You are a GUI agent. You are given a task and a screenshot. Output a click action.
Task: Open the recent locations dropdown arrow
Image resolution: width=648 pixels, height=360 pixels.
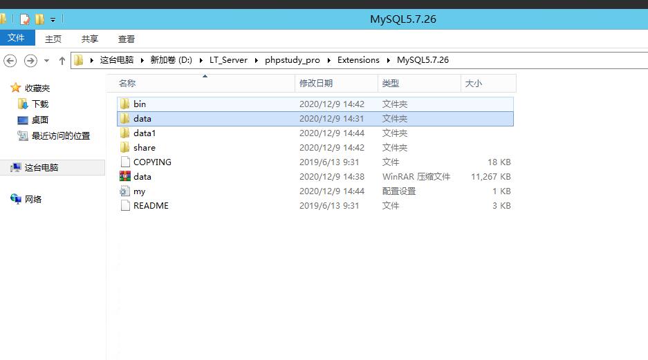point(46,61)
